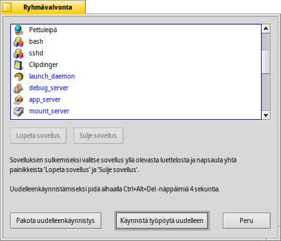The height and width of the screenshot is (241, 281).
Task: Select mount_server in the list
Action: [136, 111]
